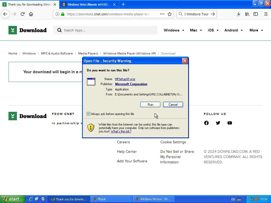Open the Help Center footer link

[127, 151]
